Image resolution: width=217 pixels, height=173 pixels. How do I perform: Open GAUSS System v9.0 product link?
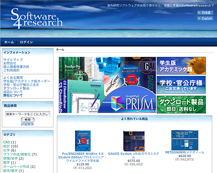[x=134, y=155]
